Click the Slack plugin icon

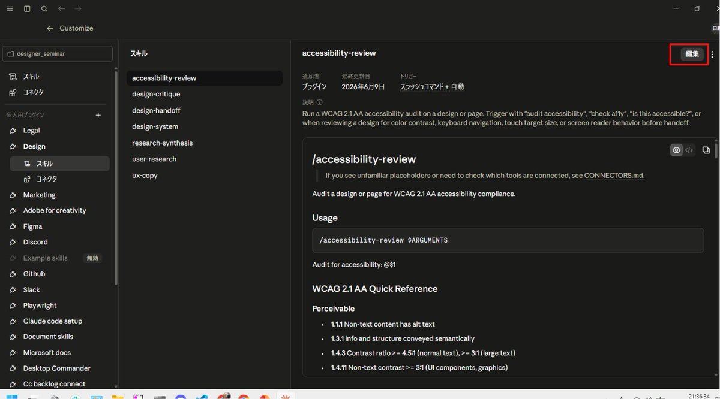click(x=13, y=290)
